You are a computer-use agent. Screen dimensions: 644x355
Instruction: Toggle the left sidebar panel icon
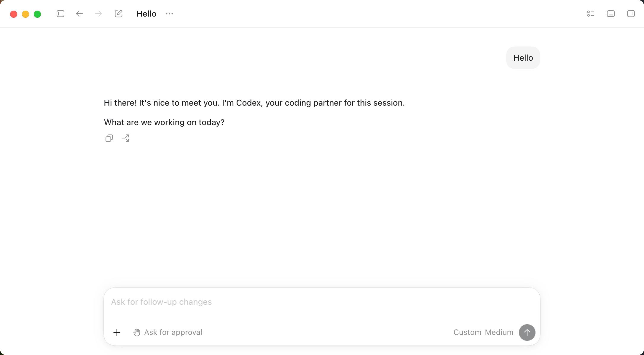coord(60,14)
